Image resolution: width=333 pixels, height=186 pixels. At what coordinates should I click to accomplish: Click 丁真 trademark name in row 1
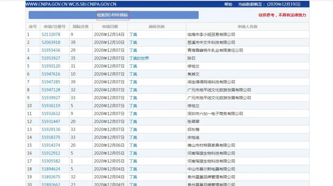tap(133, 34)
